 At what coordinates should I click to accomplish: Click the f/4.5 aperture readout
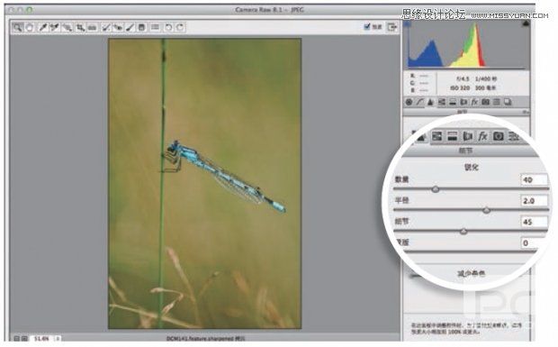463,78
